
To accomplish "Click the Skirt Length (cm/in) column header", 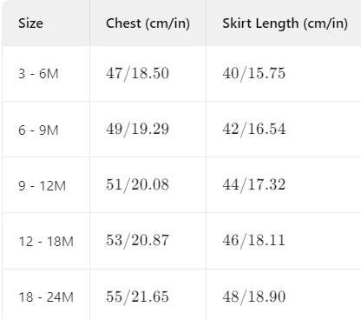I will point(285,23).
